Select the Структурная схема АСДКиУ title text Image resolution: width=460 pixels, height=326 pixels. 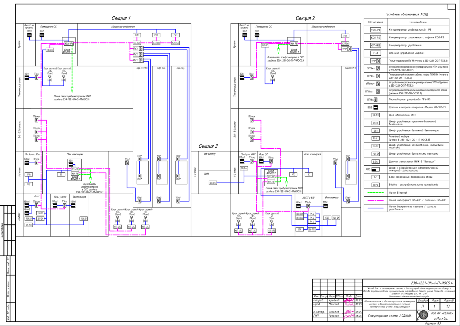[x=390, y=316]
